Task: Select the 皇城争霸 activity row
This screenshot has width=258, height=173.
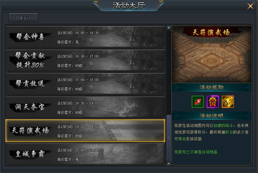Action: (x=85, y=154)
